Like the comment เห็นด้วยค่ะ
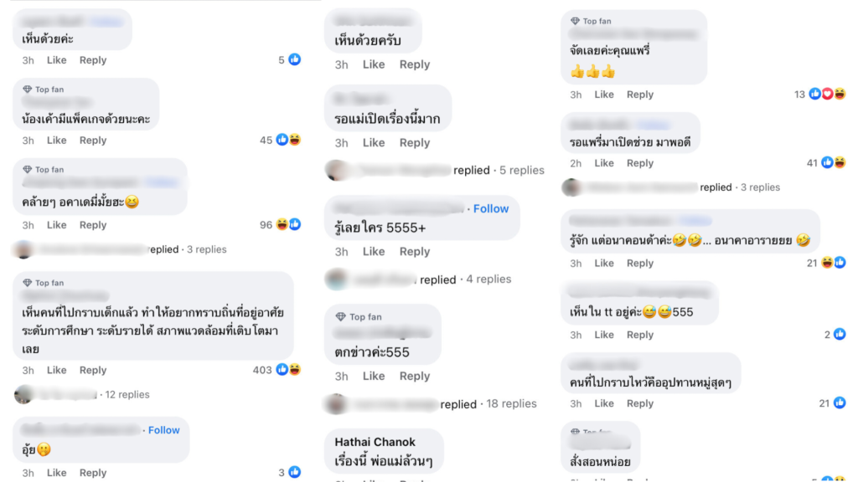Viewport: 858px width, 482px height. 56,60
